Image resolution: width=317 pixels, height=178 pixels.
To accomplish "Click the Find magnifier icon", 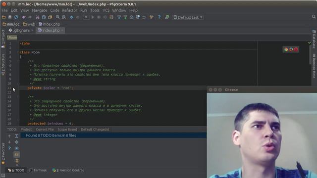I will pyautogui.click(x=57, y=17).
